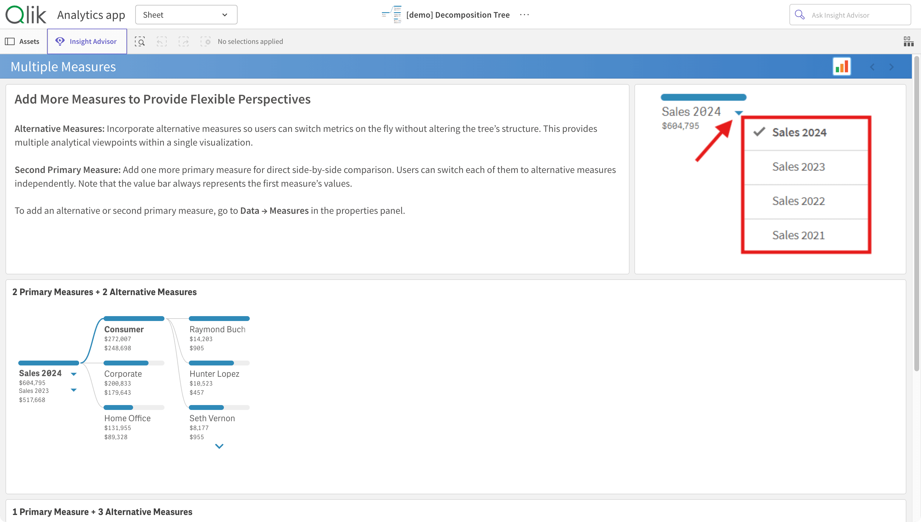Image resolution: width=921 pixels, height=522 pixels.
Task: Go to the previous sheet arrow
Action: point(872,67)
